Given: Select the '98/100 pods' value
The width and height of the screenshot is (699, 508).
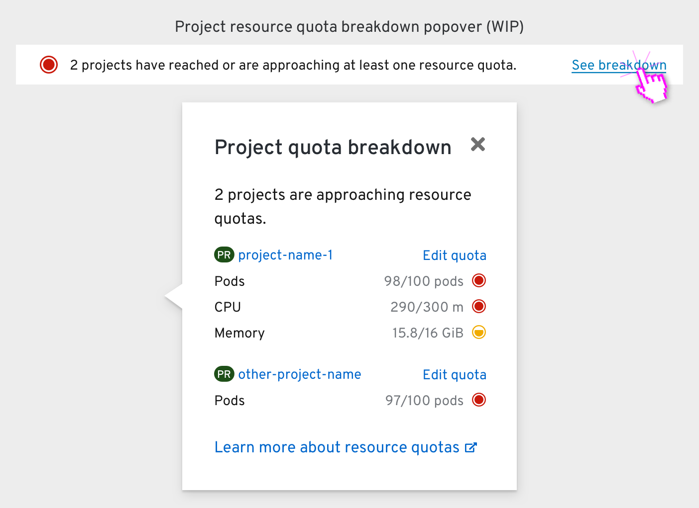Looking at the screenshot, I should (x=424, y=281).
